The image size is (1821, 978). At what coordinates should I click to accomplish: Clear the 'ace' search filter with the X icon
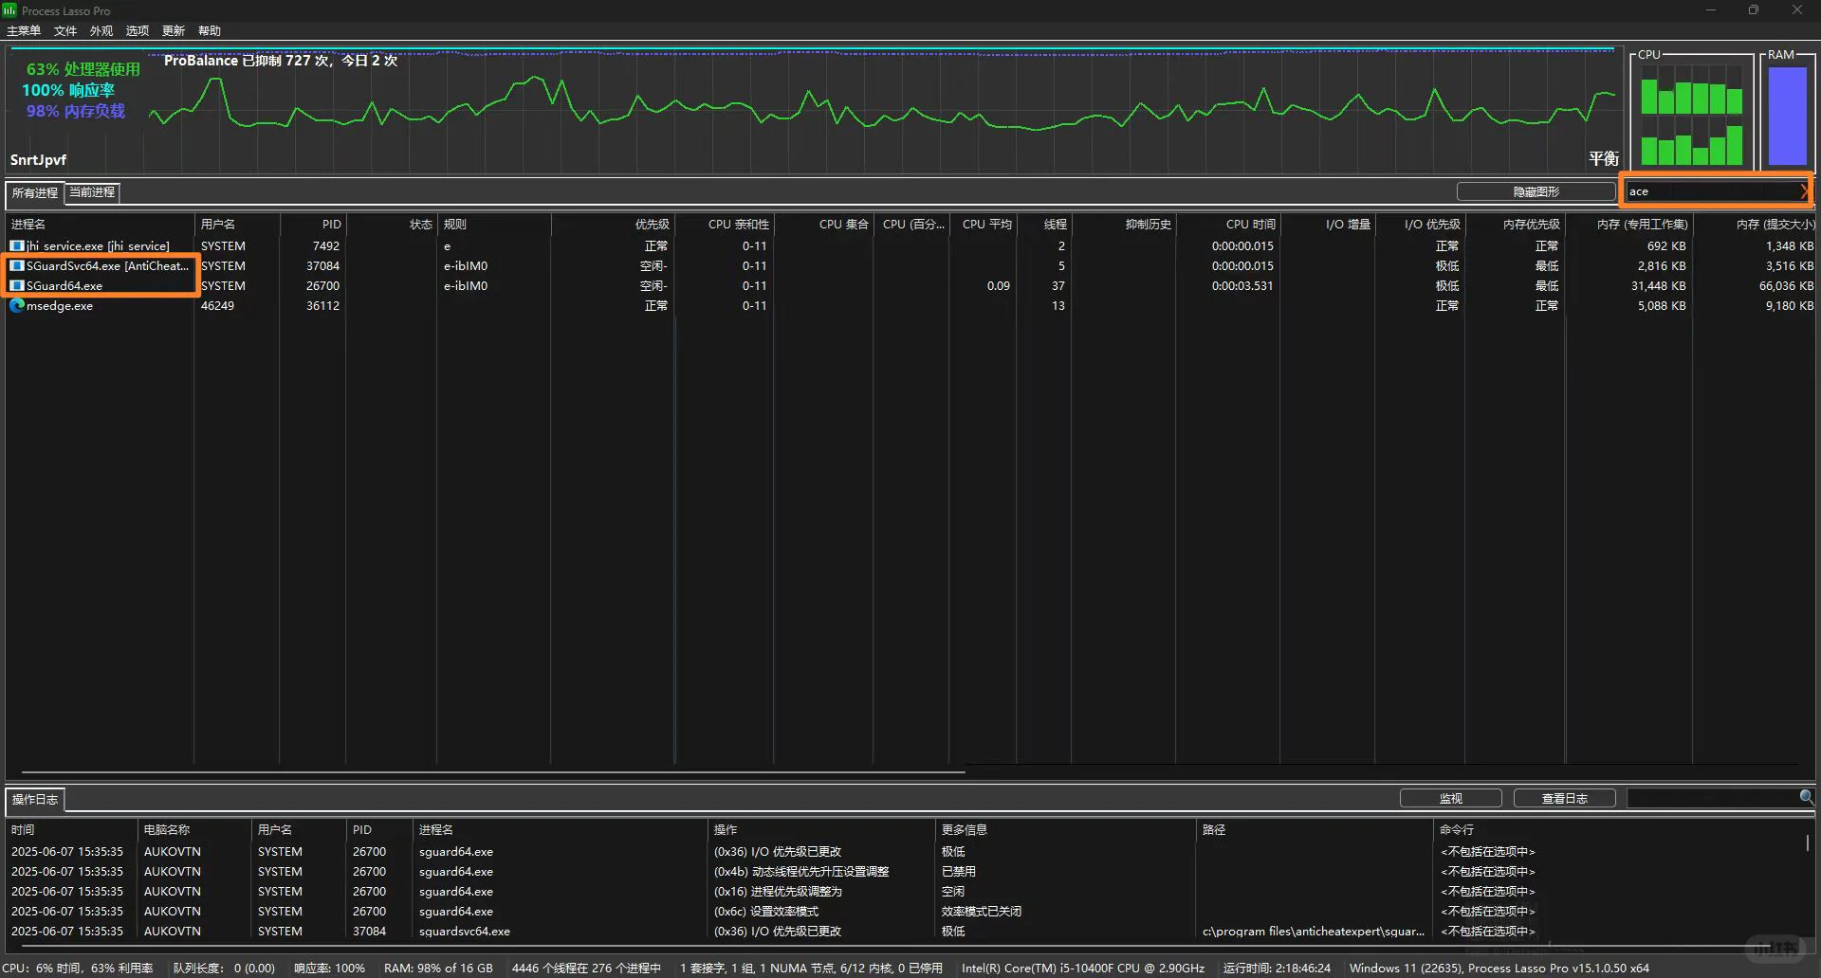[x=1803, y=191]
